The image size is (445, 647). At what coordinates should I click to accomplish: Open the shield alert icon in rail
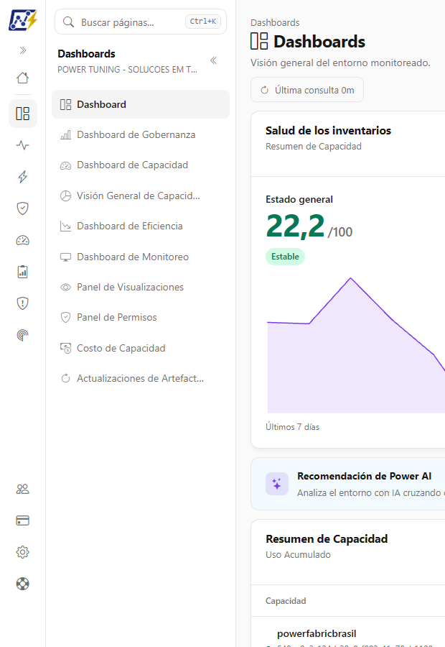click(x=23, y=303)
